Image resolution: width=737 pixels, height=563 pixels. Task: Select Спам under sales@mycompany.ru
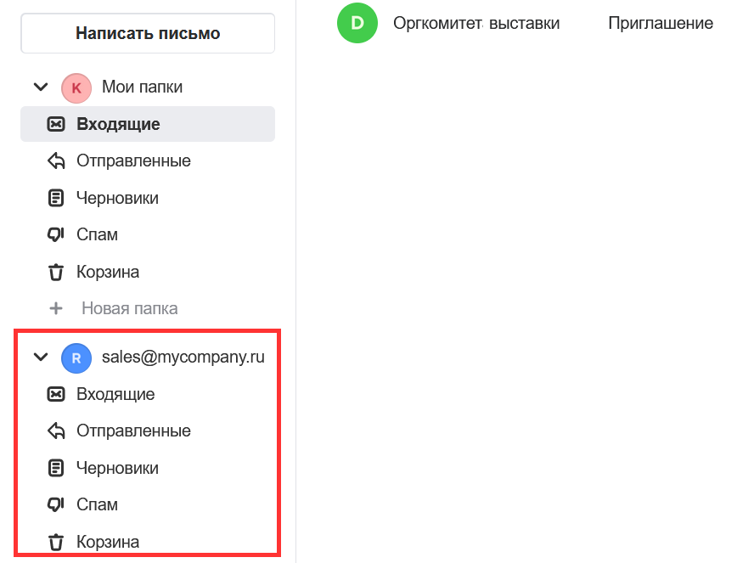point(97,504)
